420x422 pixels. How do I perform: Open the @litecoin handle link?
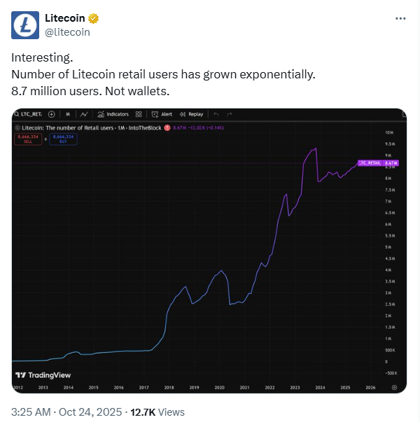point(67,31)
